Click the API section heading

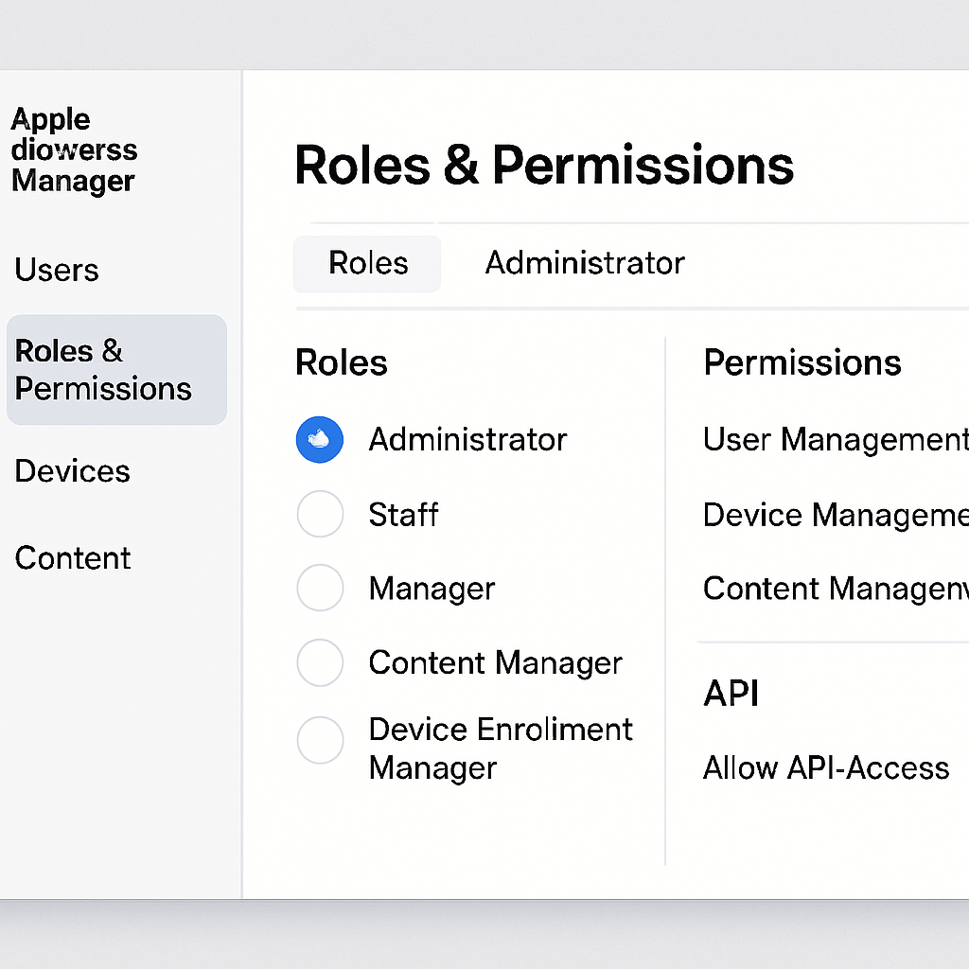(x=731, y=694)
